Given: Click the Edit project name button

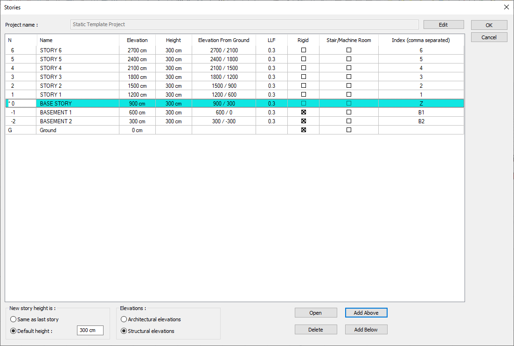Looking at the screenshot, I should (x=443, y=25).
